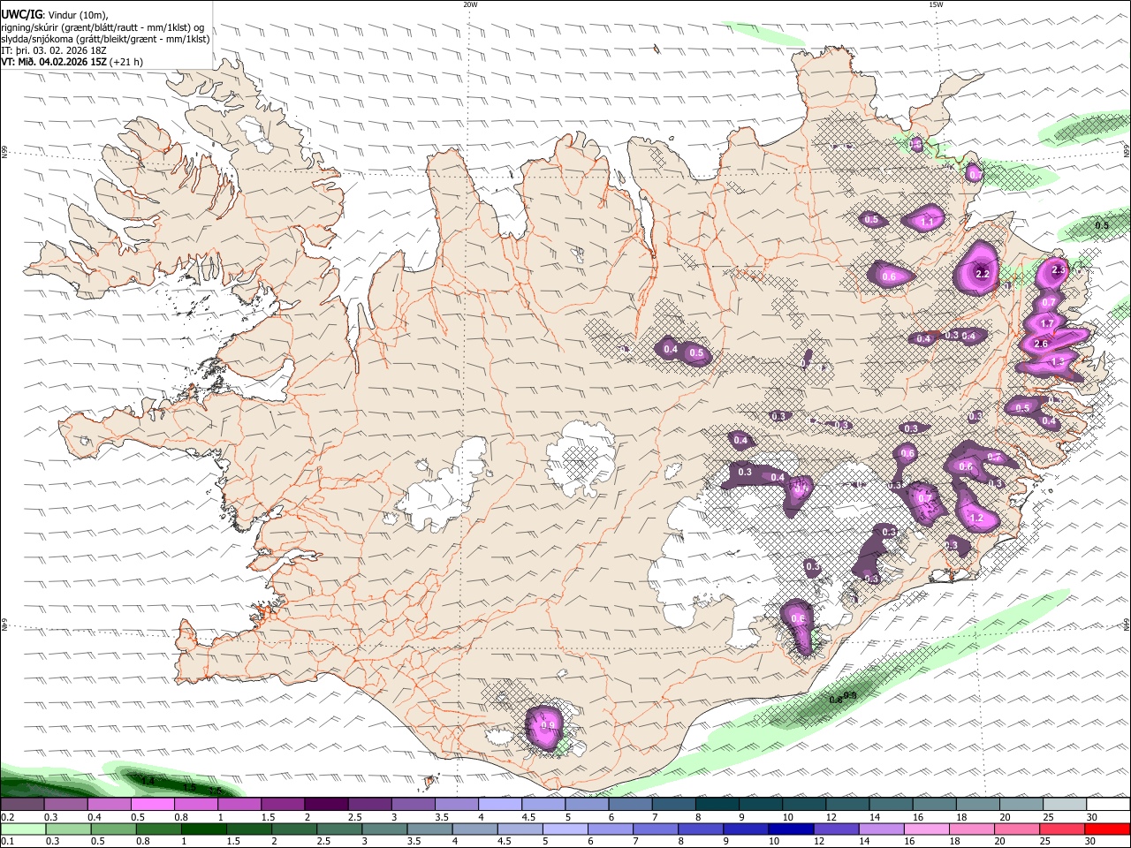
Task: Select the rain legend swatch labeled 18
Action: click(972, 829)
